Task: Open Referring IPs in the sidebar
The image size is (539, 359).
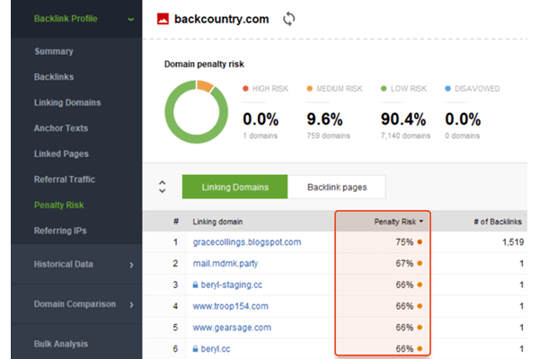Action: tap(60, 231)
